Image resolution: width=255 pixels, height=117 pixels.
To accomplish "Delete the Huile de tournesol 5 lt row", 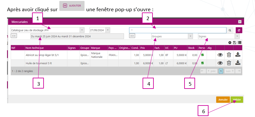I will pos(229,63).
